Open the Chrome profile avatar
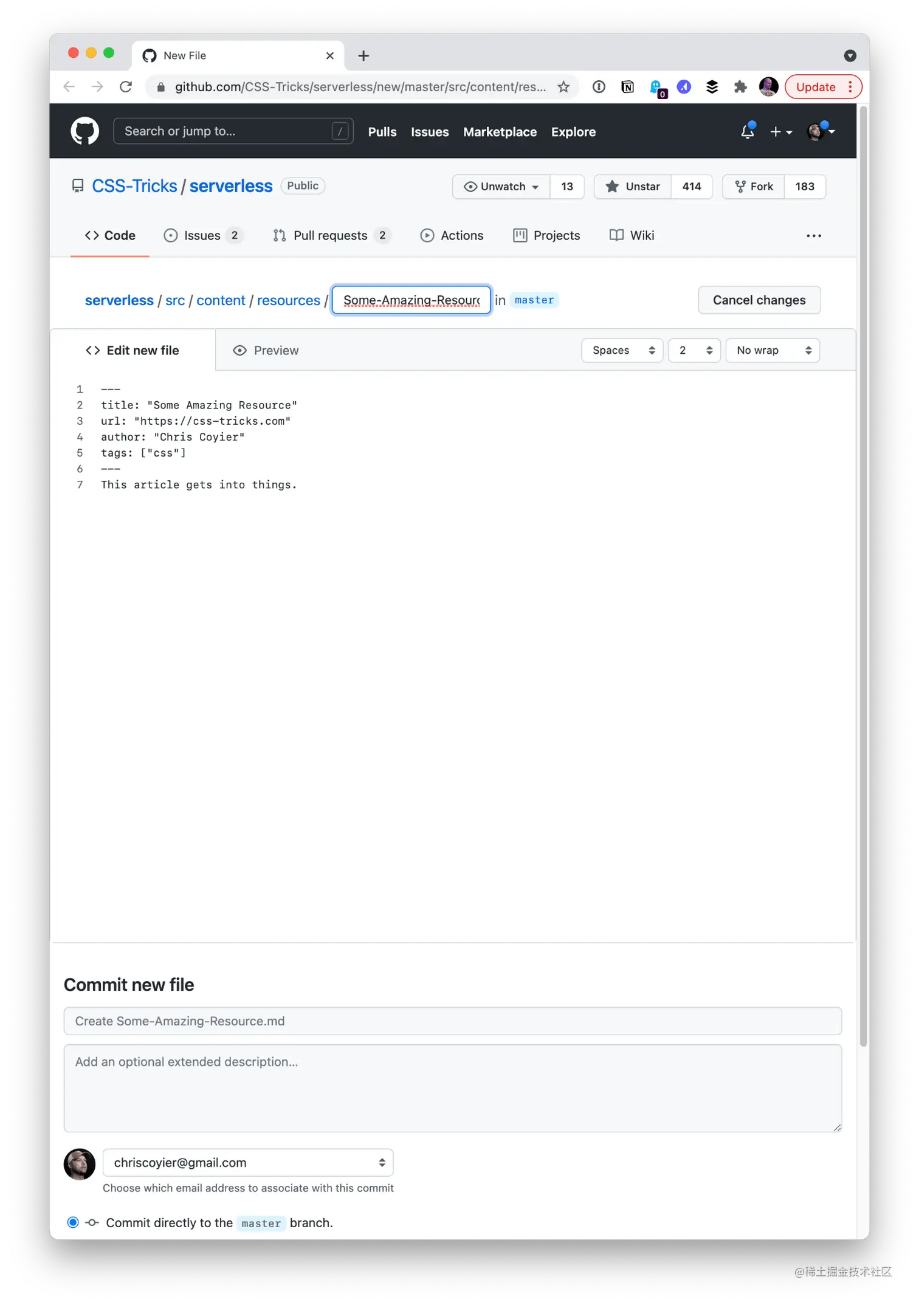This screenshot has height=1305, width=919. pyautogui.click(x=768, y=87)
